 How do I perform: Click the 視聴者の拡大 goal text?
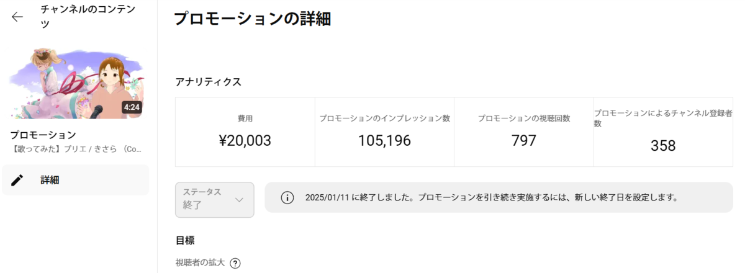pos(201,263)
